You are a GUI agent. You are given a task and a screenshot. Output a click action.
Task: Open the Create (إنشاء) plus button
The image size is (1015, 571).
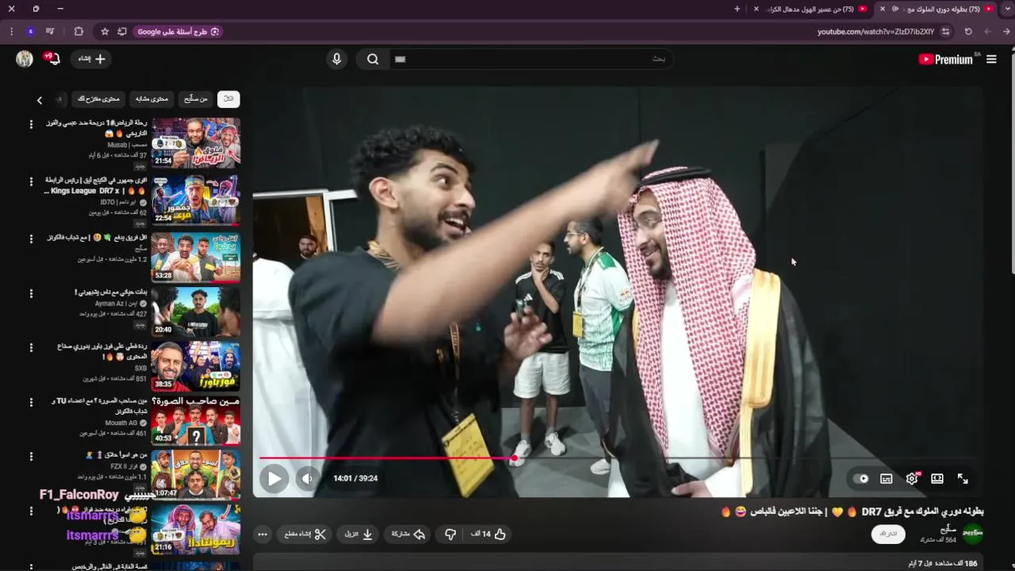(92, 59)
